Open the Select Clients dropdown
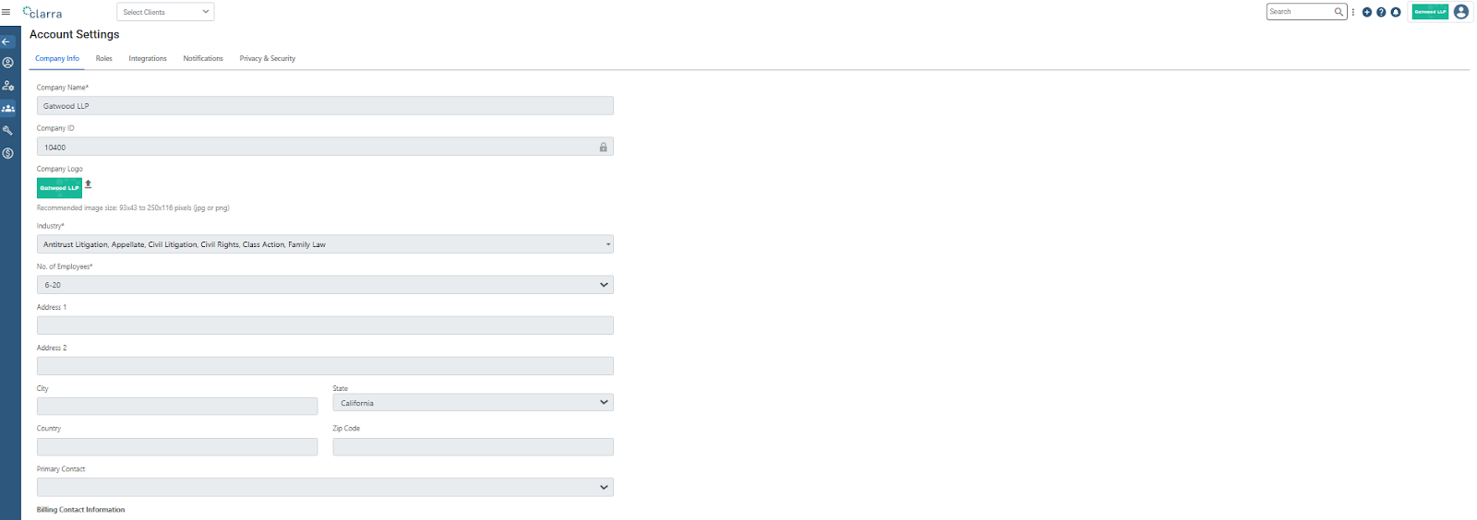 point(165,12)
